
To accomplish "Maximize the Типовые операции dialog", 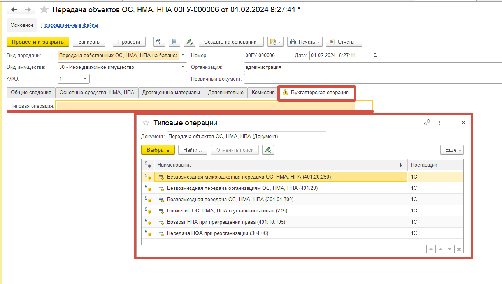I will (x=451, y=123).
